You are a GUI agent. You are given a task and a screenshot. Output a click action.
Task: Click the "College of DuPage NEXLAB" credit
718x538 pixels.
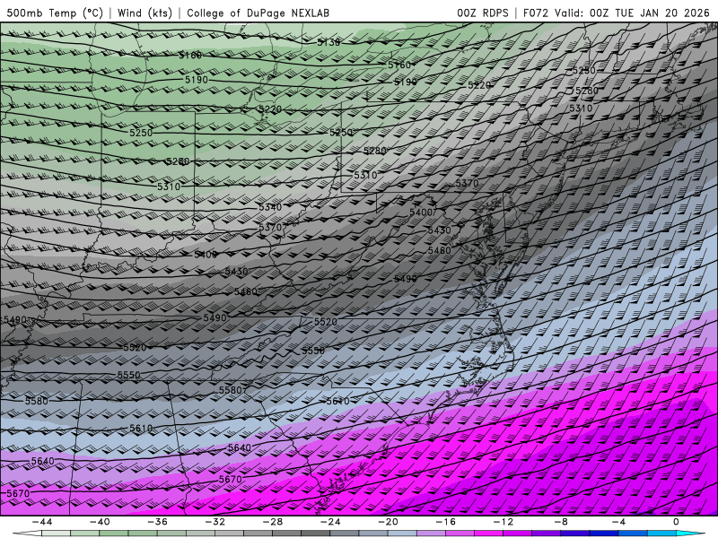point(258,13)
